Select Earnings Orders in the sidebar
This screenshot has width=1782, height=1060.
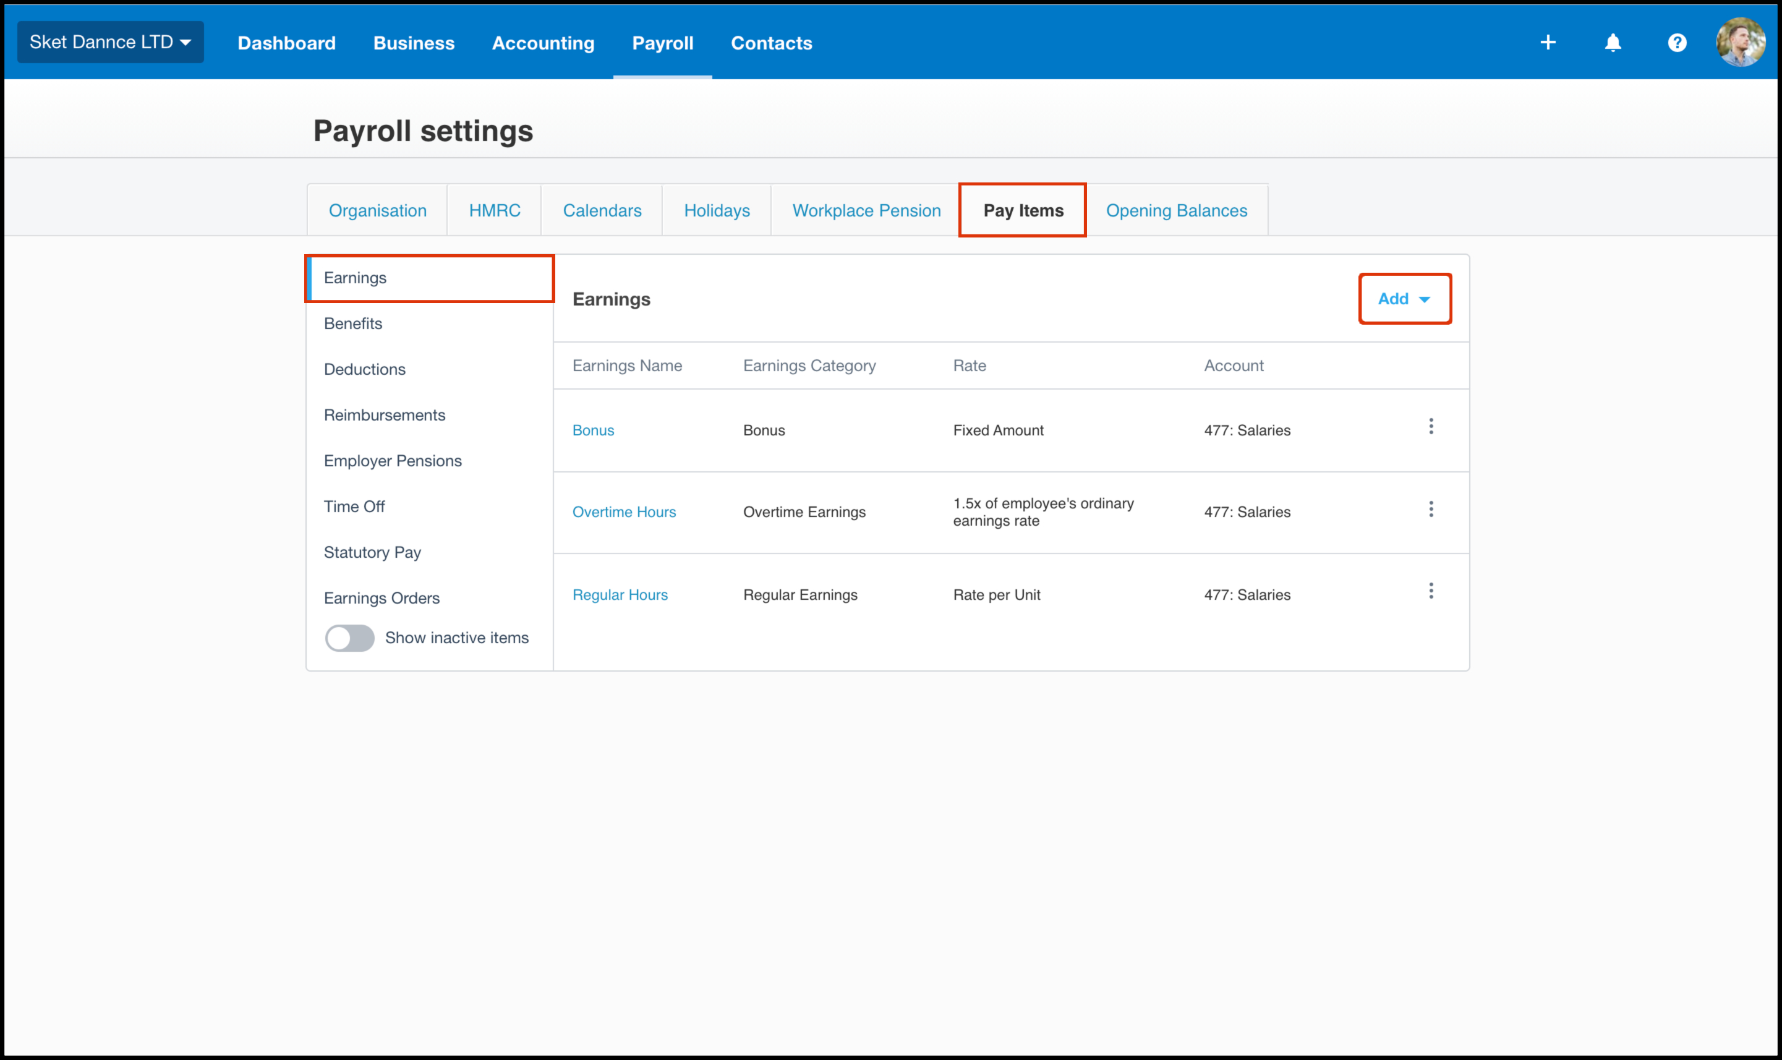pyautogui.click(x=430, y=598)
